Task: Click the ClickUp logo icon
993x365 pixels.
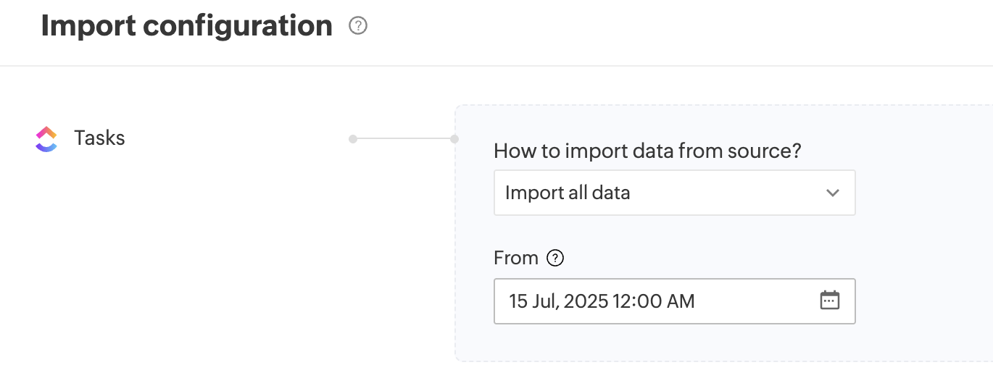Action: tap(46, 138)
